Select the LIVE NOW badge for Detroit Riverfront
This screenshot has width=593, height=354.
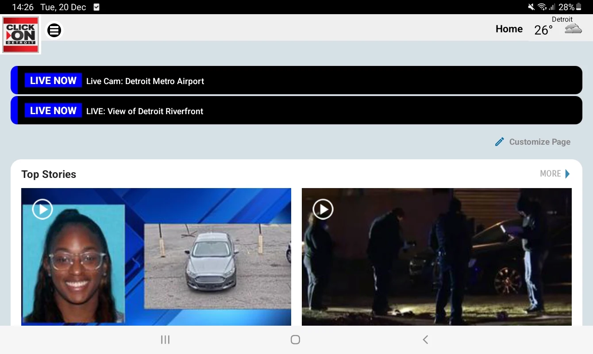pos(53,111)
